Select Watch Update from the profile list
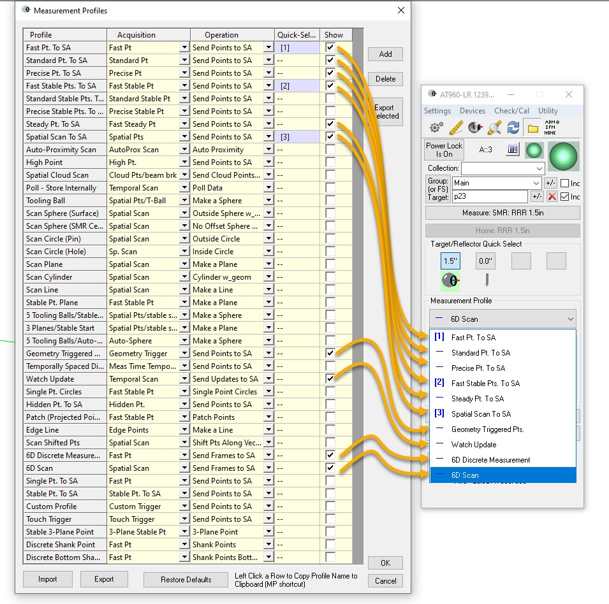Screen dimensions: 609x604 (473, 445)
